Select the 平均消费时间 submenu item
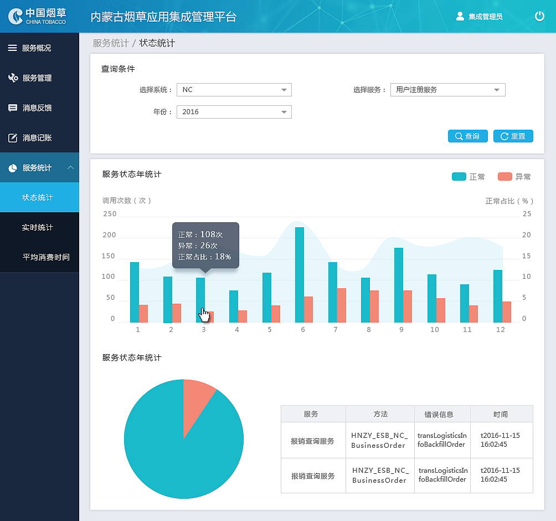Viewport: 556px width, 521px height. point(39,257)
